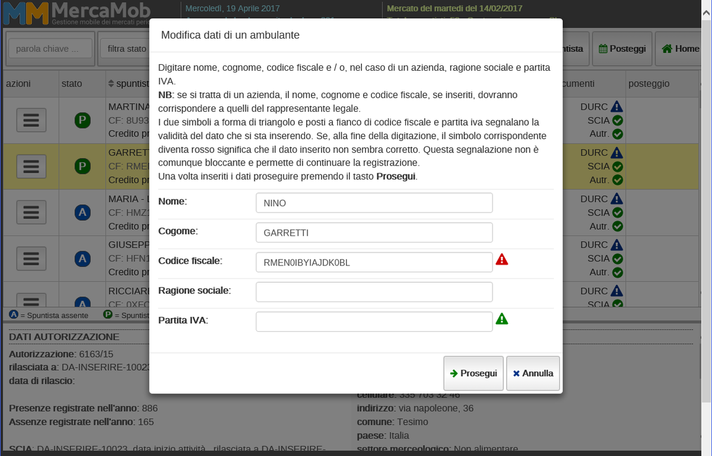
Task: Click DURC warning icon in RICCIARDI row
Action: [x=617, y=291]
